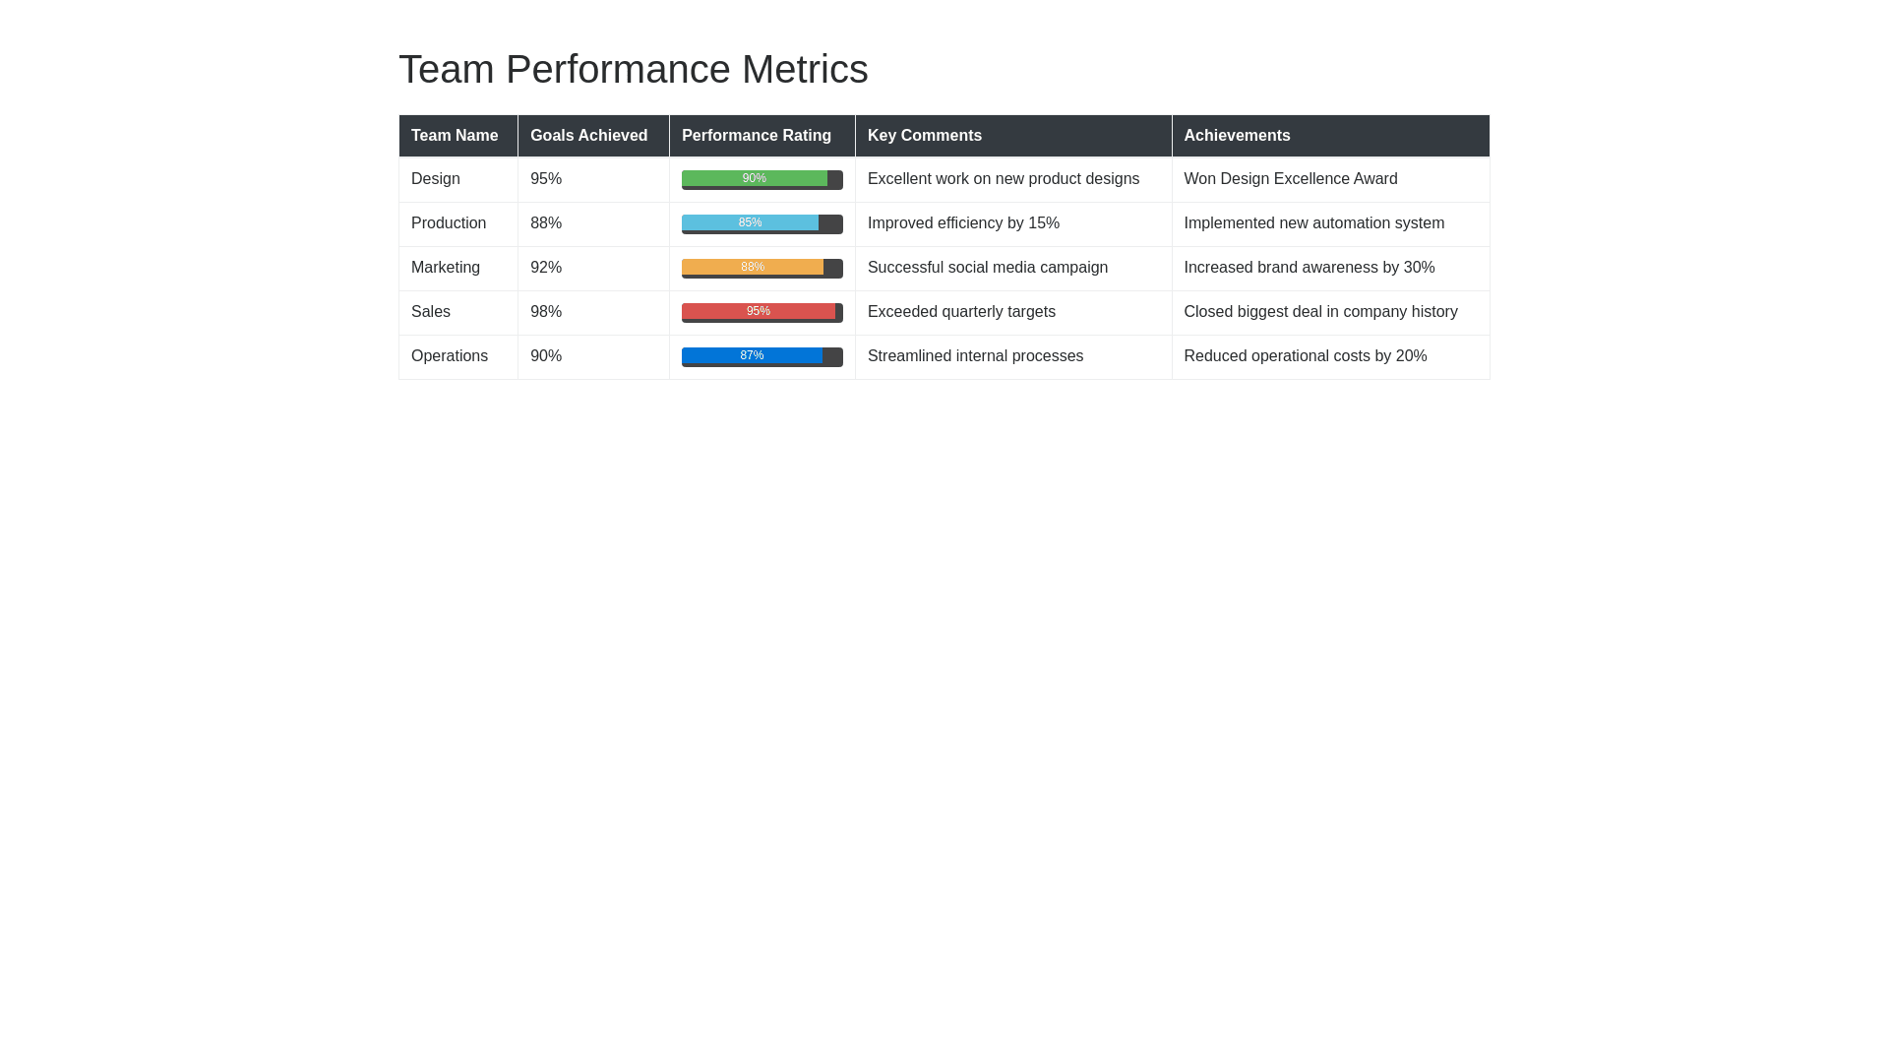Image resolution: width=1889 pixels, height=1063 pixels.
Task: Click the Goals Achieved column header
Action: click(x=588, y=136)
